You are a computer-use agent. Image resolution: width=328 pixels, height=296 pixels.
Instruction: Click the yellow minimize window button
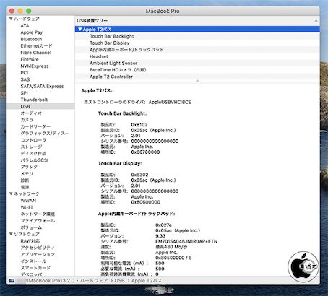(x=20, y=11)
